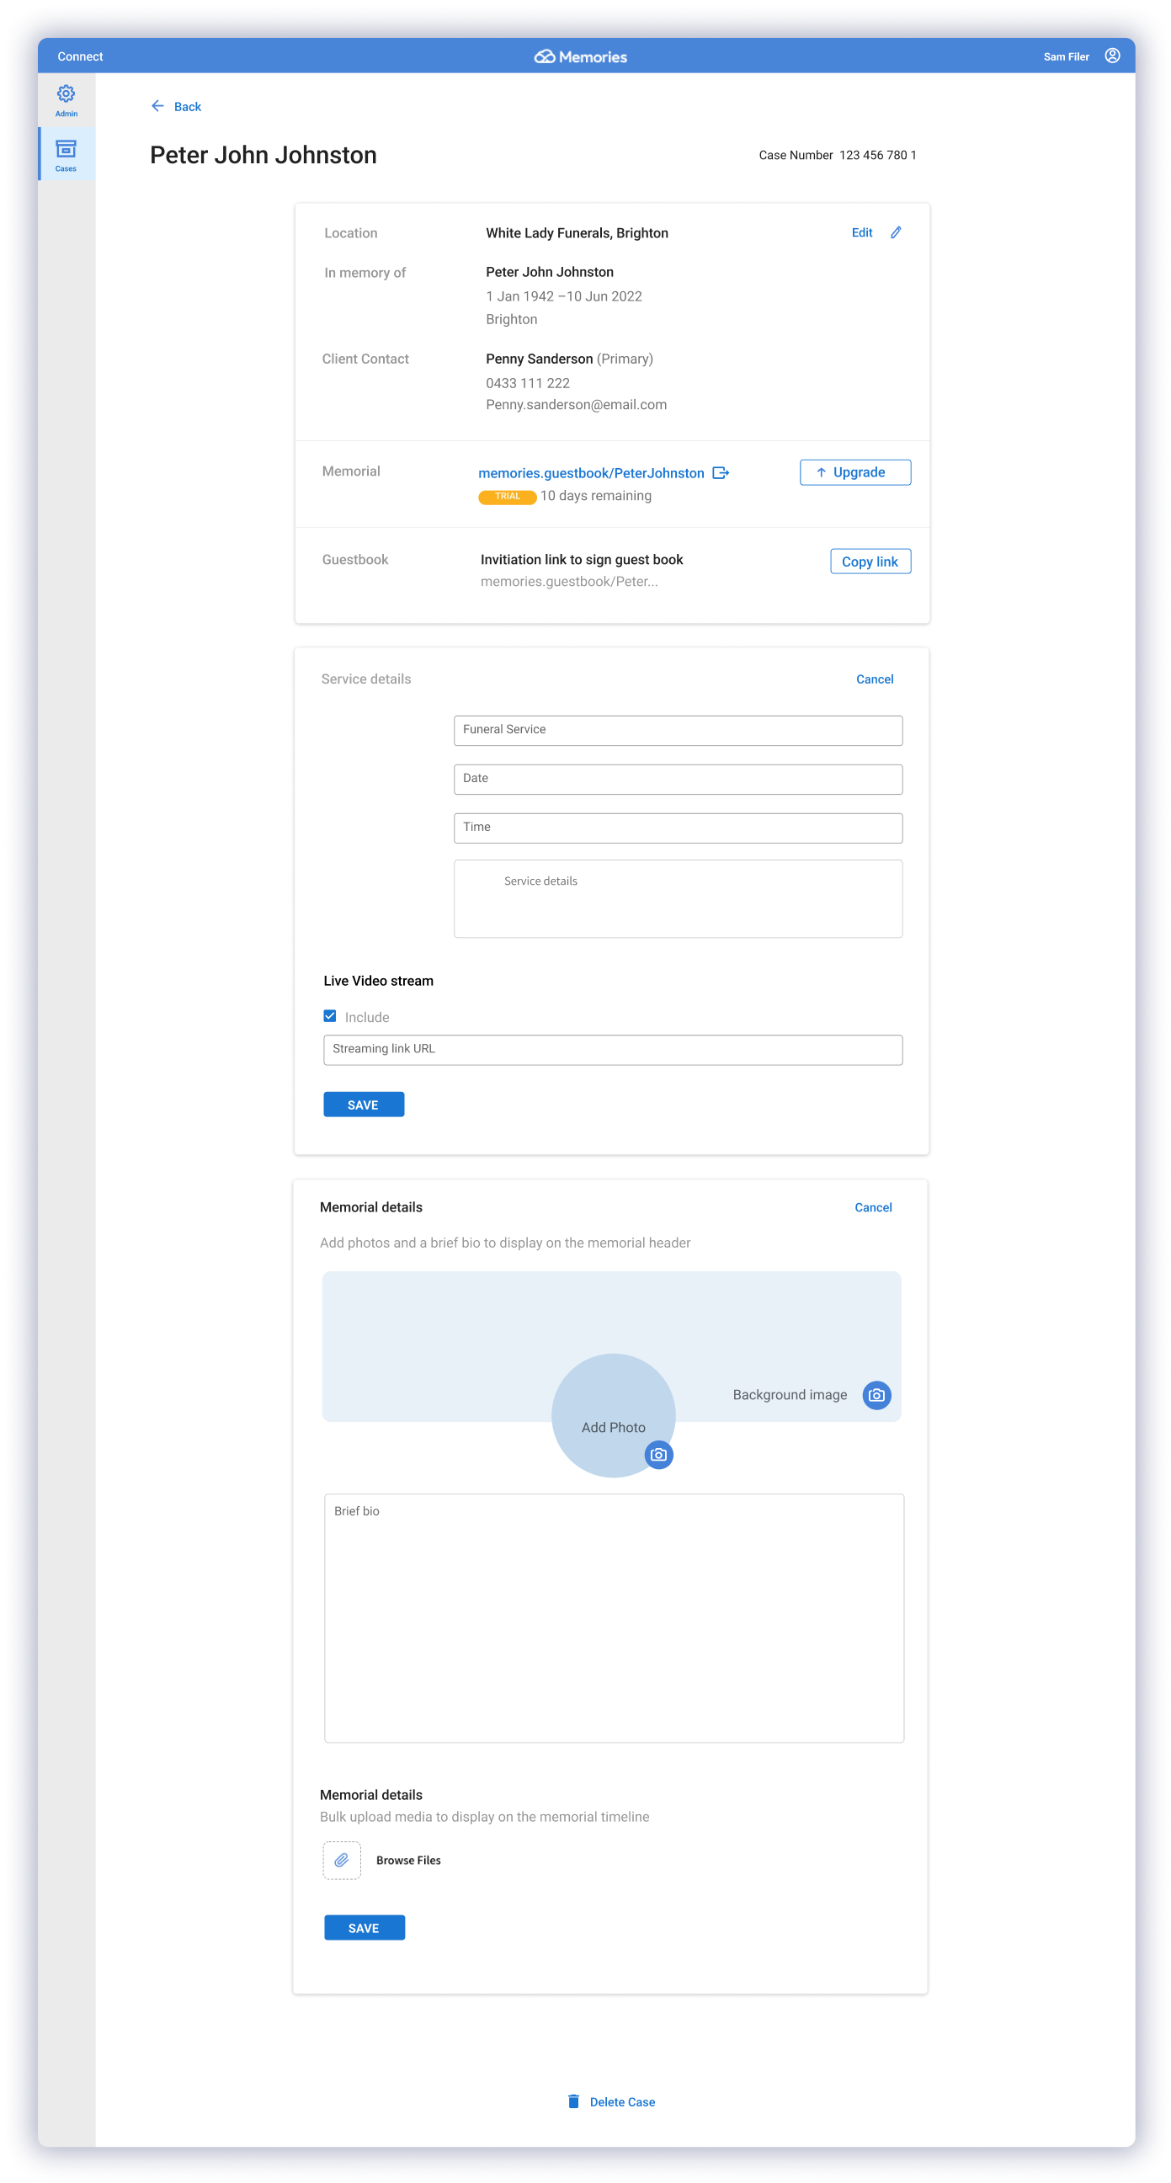Image resolution: width=1171 pixels, height=2183 pixels.
Task: Click the paperclip Browse Files icon
Action: 342,1860
